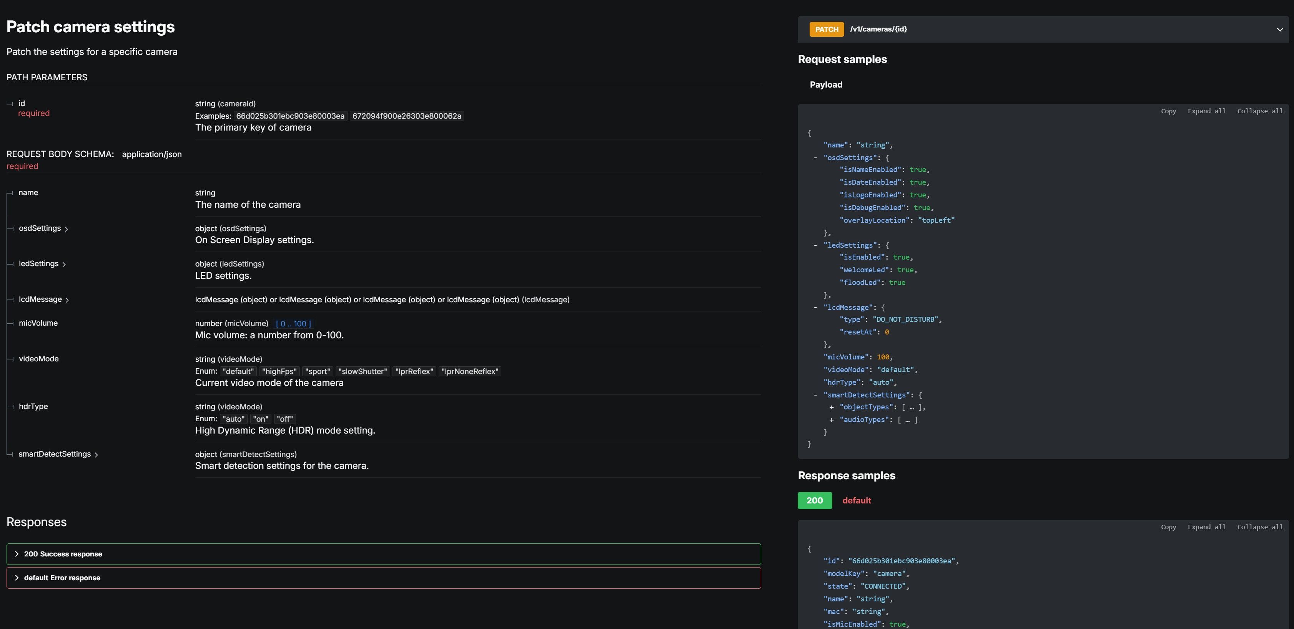This screenshot has height=629, width=1294.
Task: Expand audioTypes array in payload
Action: (x=832, y=420)
